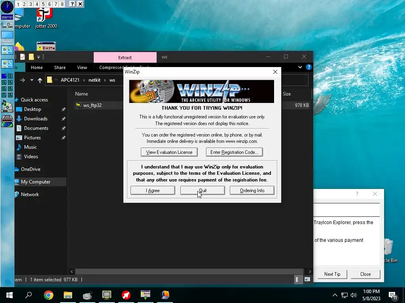Click Next Tip in the tip dialog
The image size is (405, 303).
tap(332, 274)
